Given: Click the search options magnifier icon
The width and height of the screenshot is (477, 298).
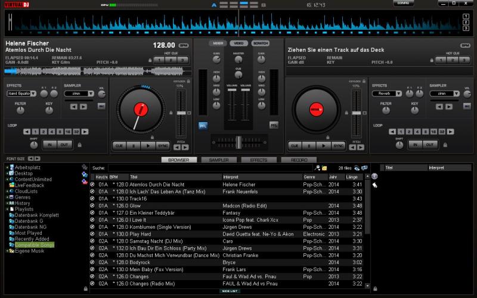Looking at the screenshot, I should click(x=317, y=168).
